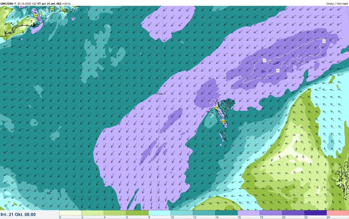
Task: Click the 'UWC/DINI' header text
Action: (7, 4)
